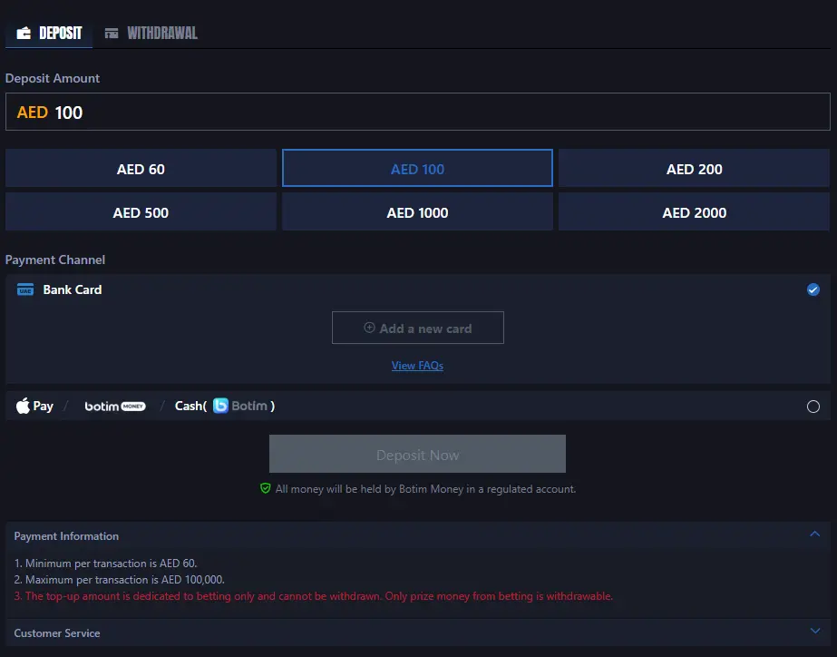
Task: Click the Botim app icon next to Cash
Action: point(220,406)
